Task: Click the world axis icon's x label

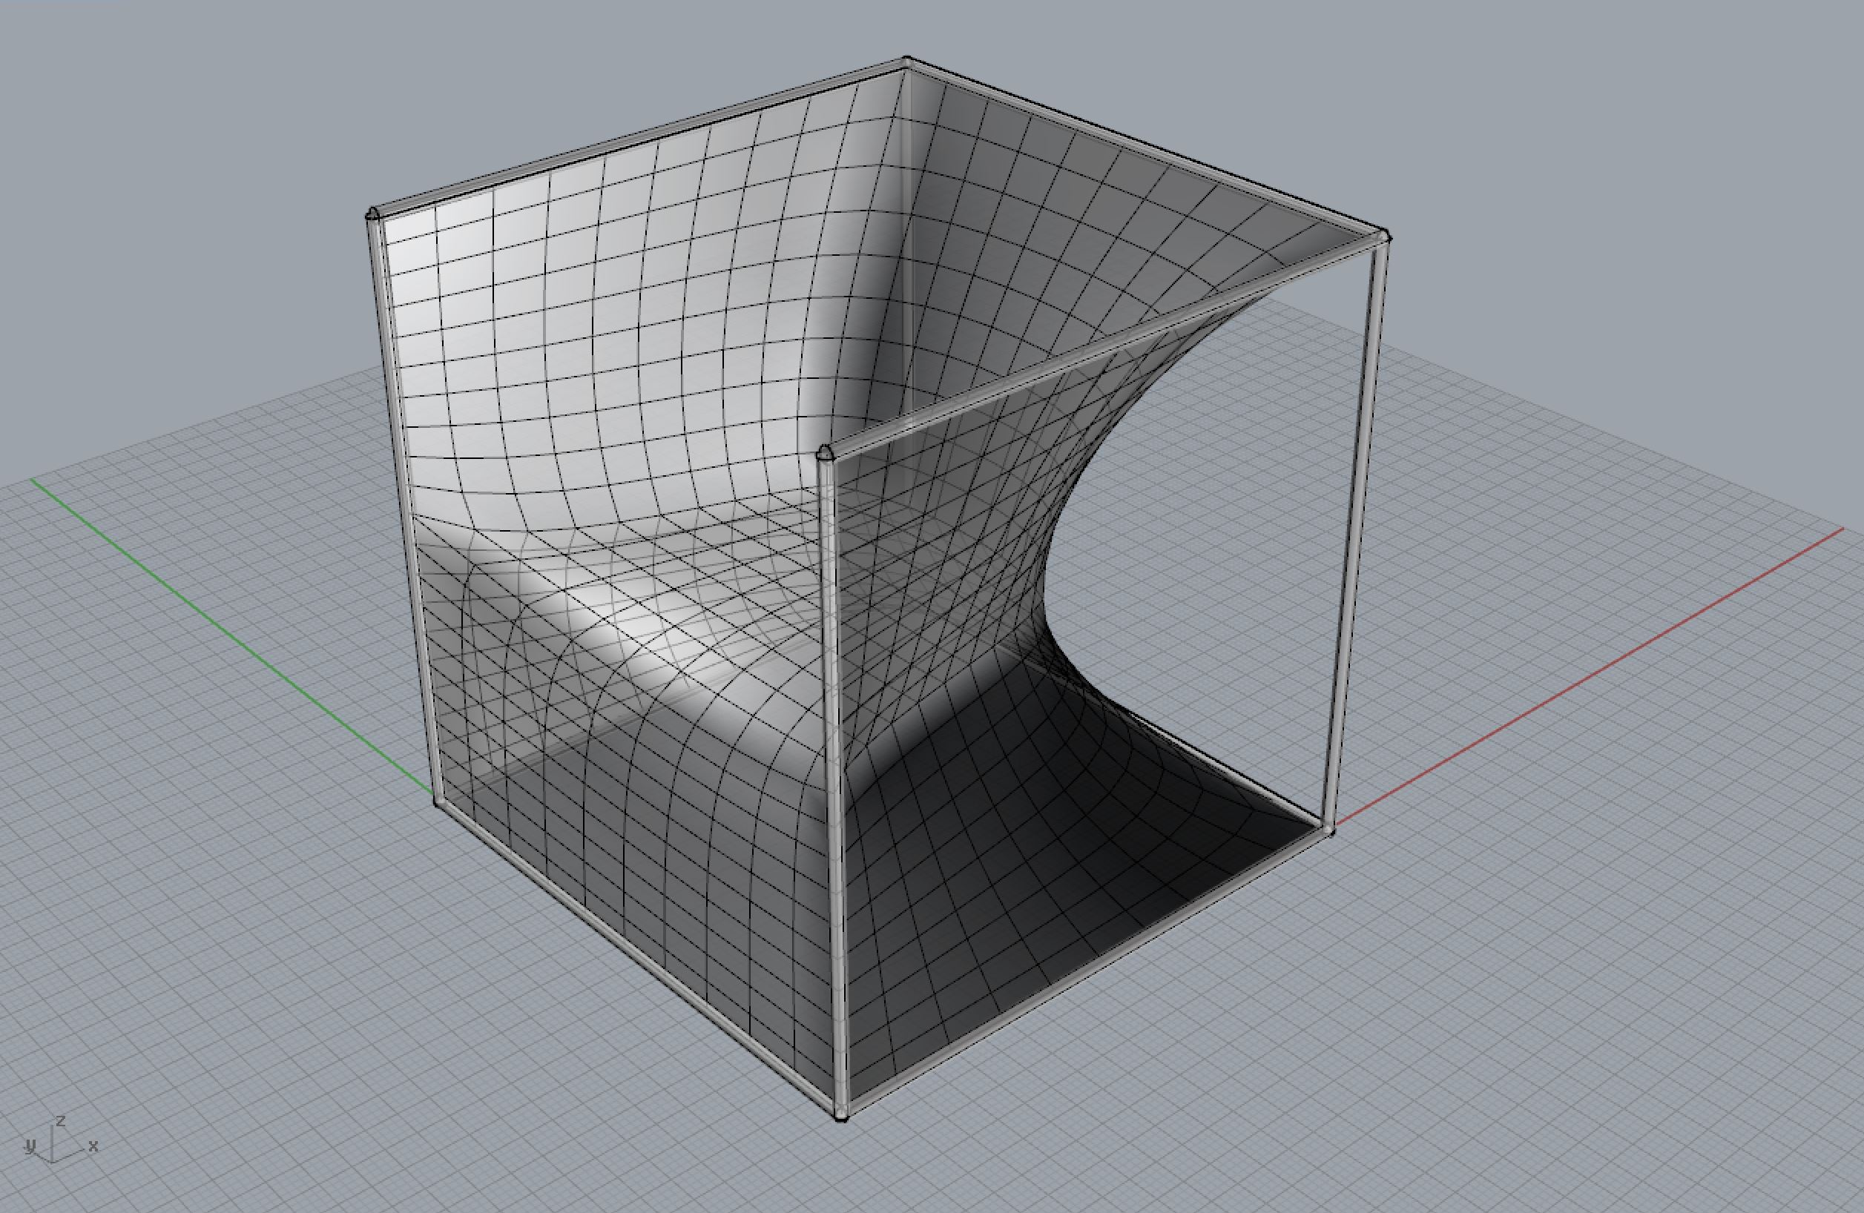Action: 93,1146
